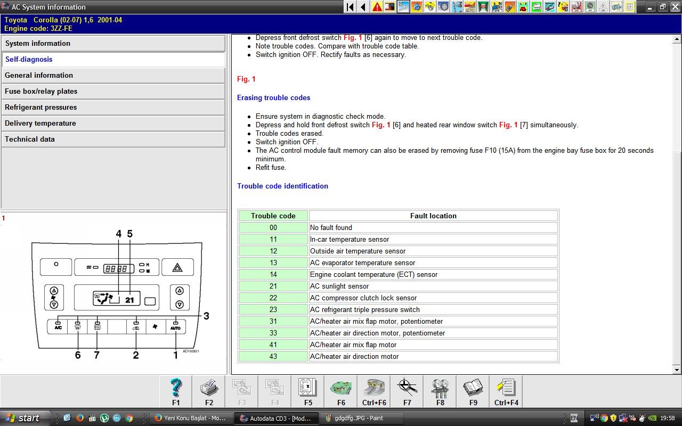Click the red warning triangle toolbar icon
682x426 pixels.
pos(377,7)
